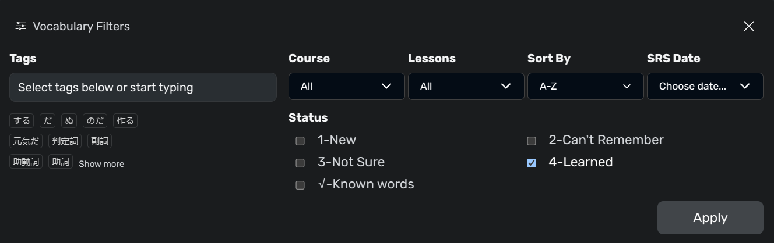Screen dimensions: 774x243
Task: Select the 助動詞 tag
Action: (26, 162)
